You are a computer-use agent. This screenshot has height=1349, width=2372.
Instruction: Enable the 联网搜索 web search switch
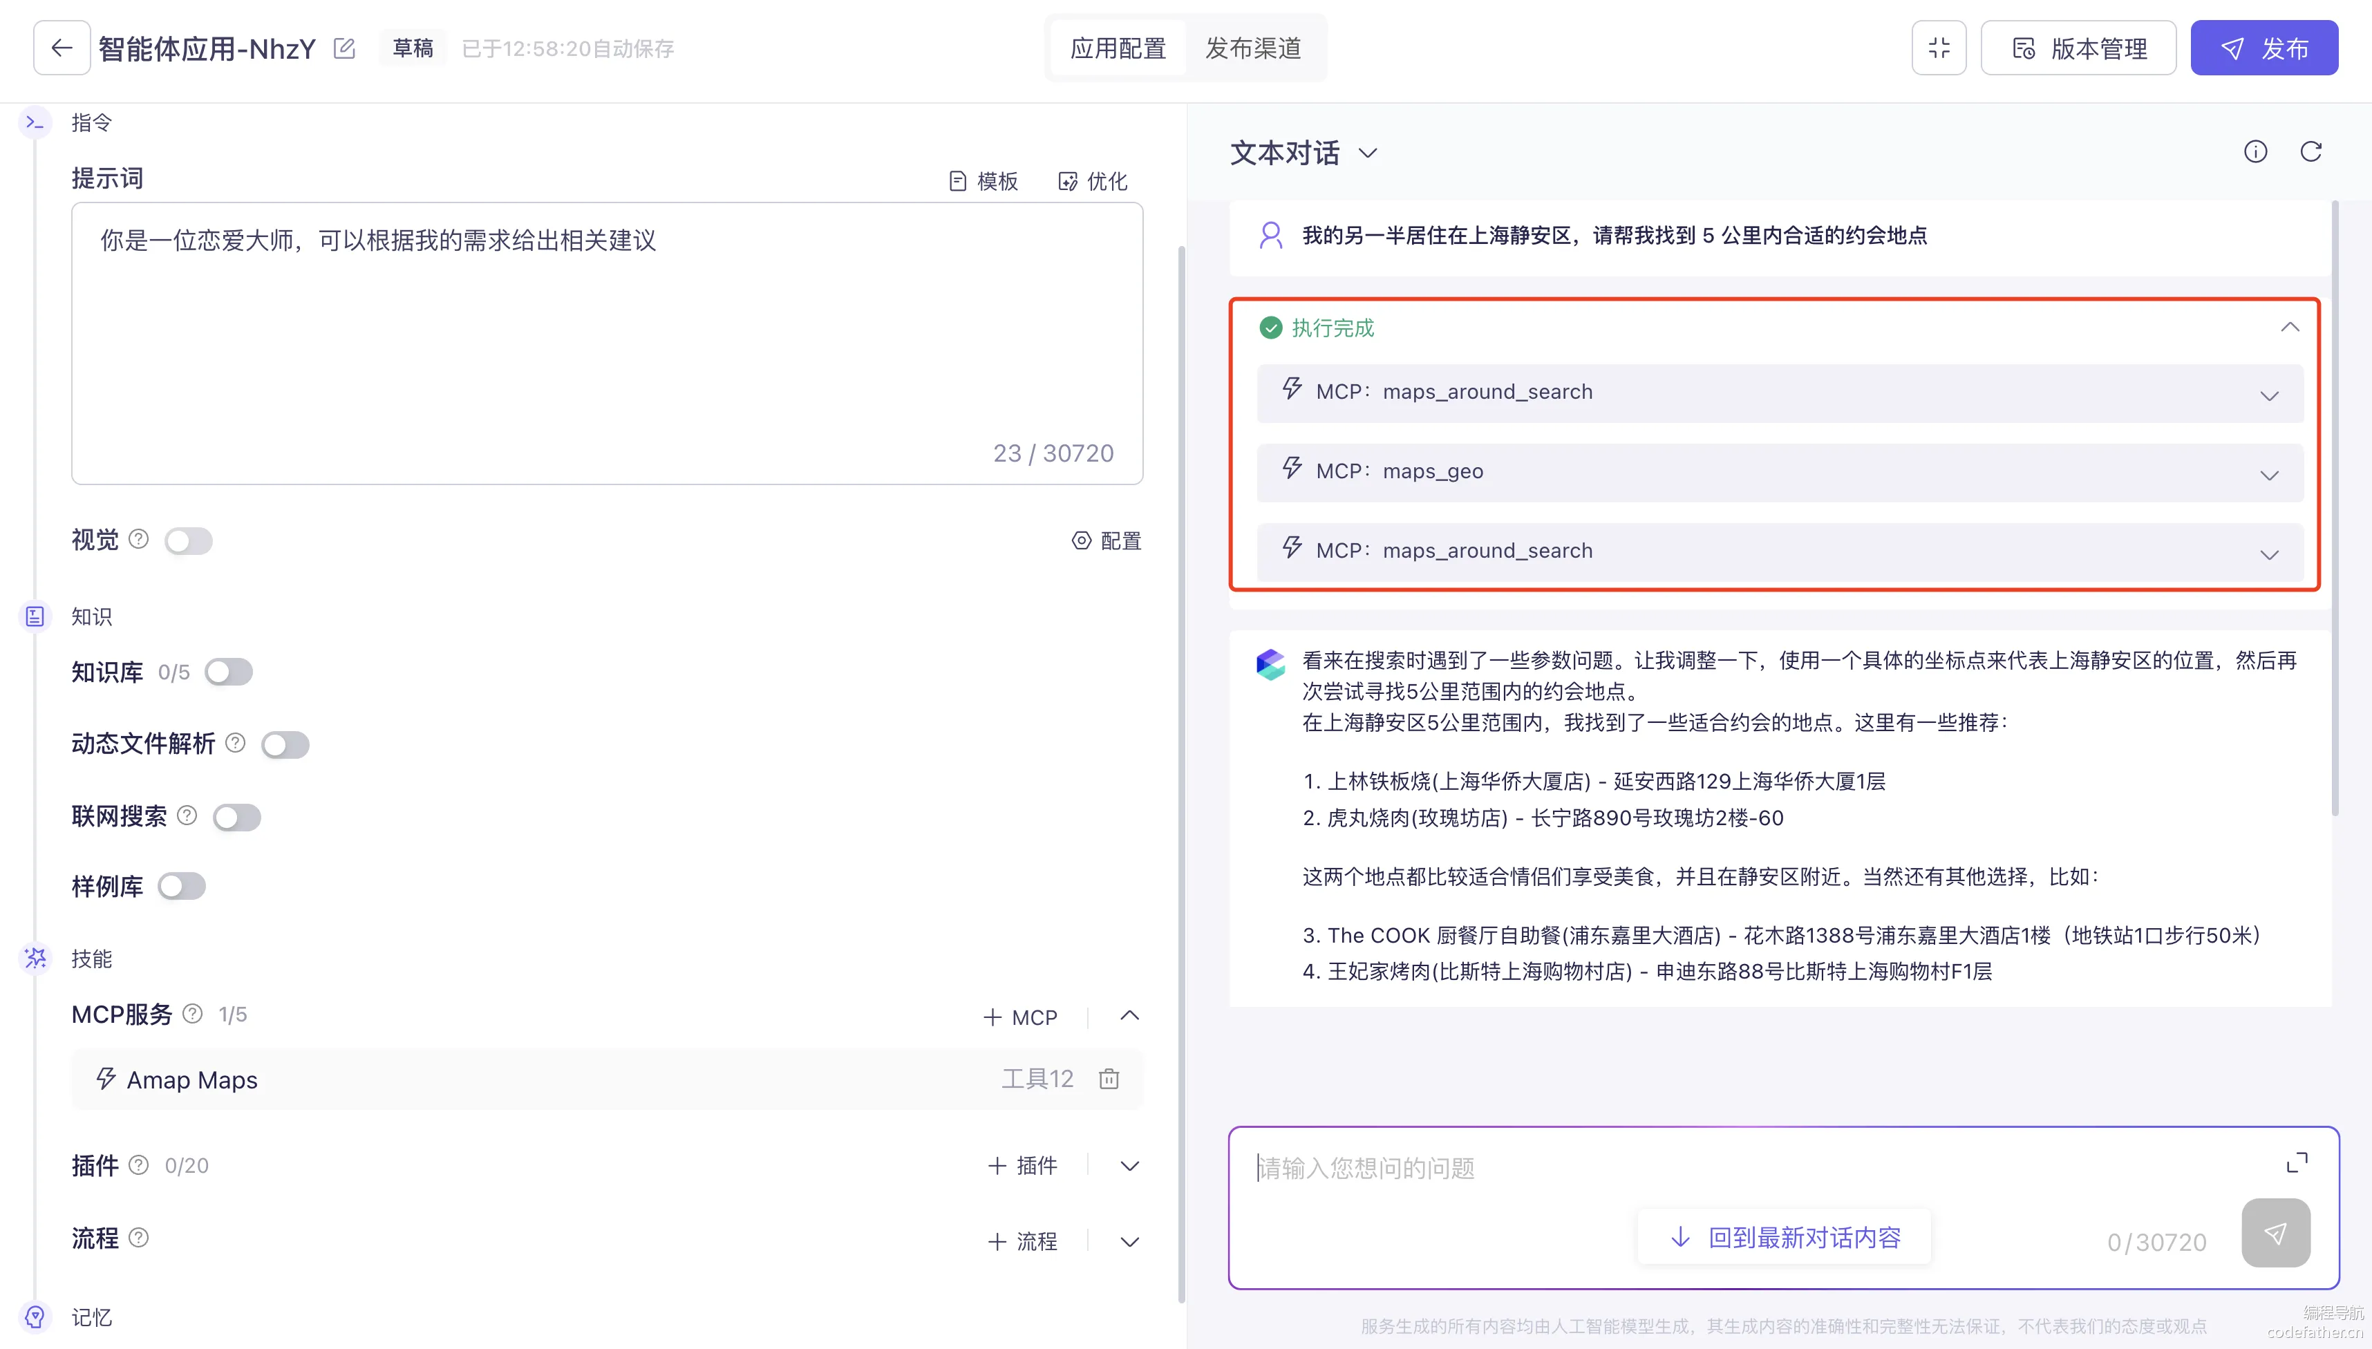[236, 817]
